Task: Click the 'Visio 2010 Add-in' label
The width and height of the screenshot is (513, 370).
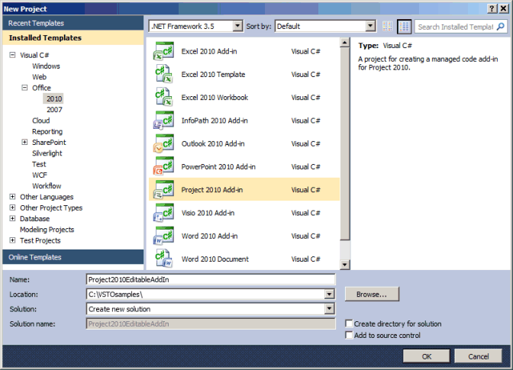Action: [x=208, y=213]
